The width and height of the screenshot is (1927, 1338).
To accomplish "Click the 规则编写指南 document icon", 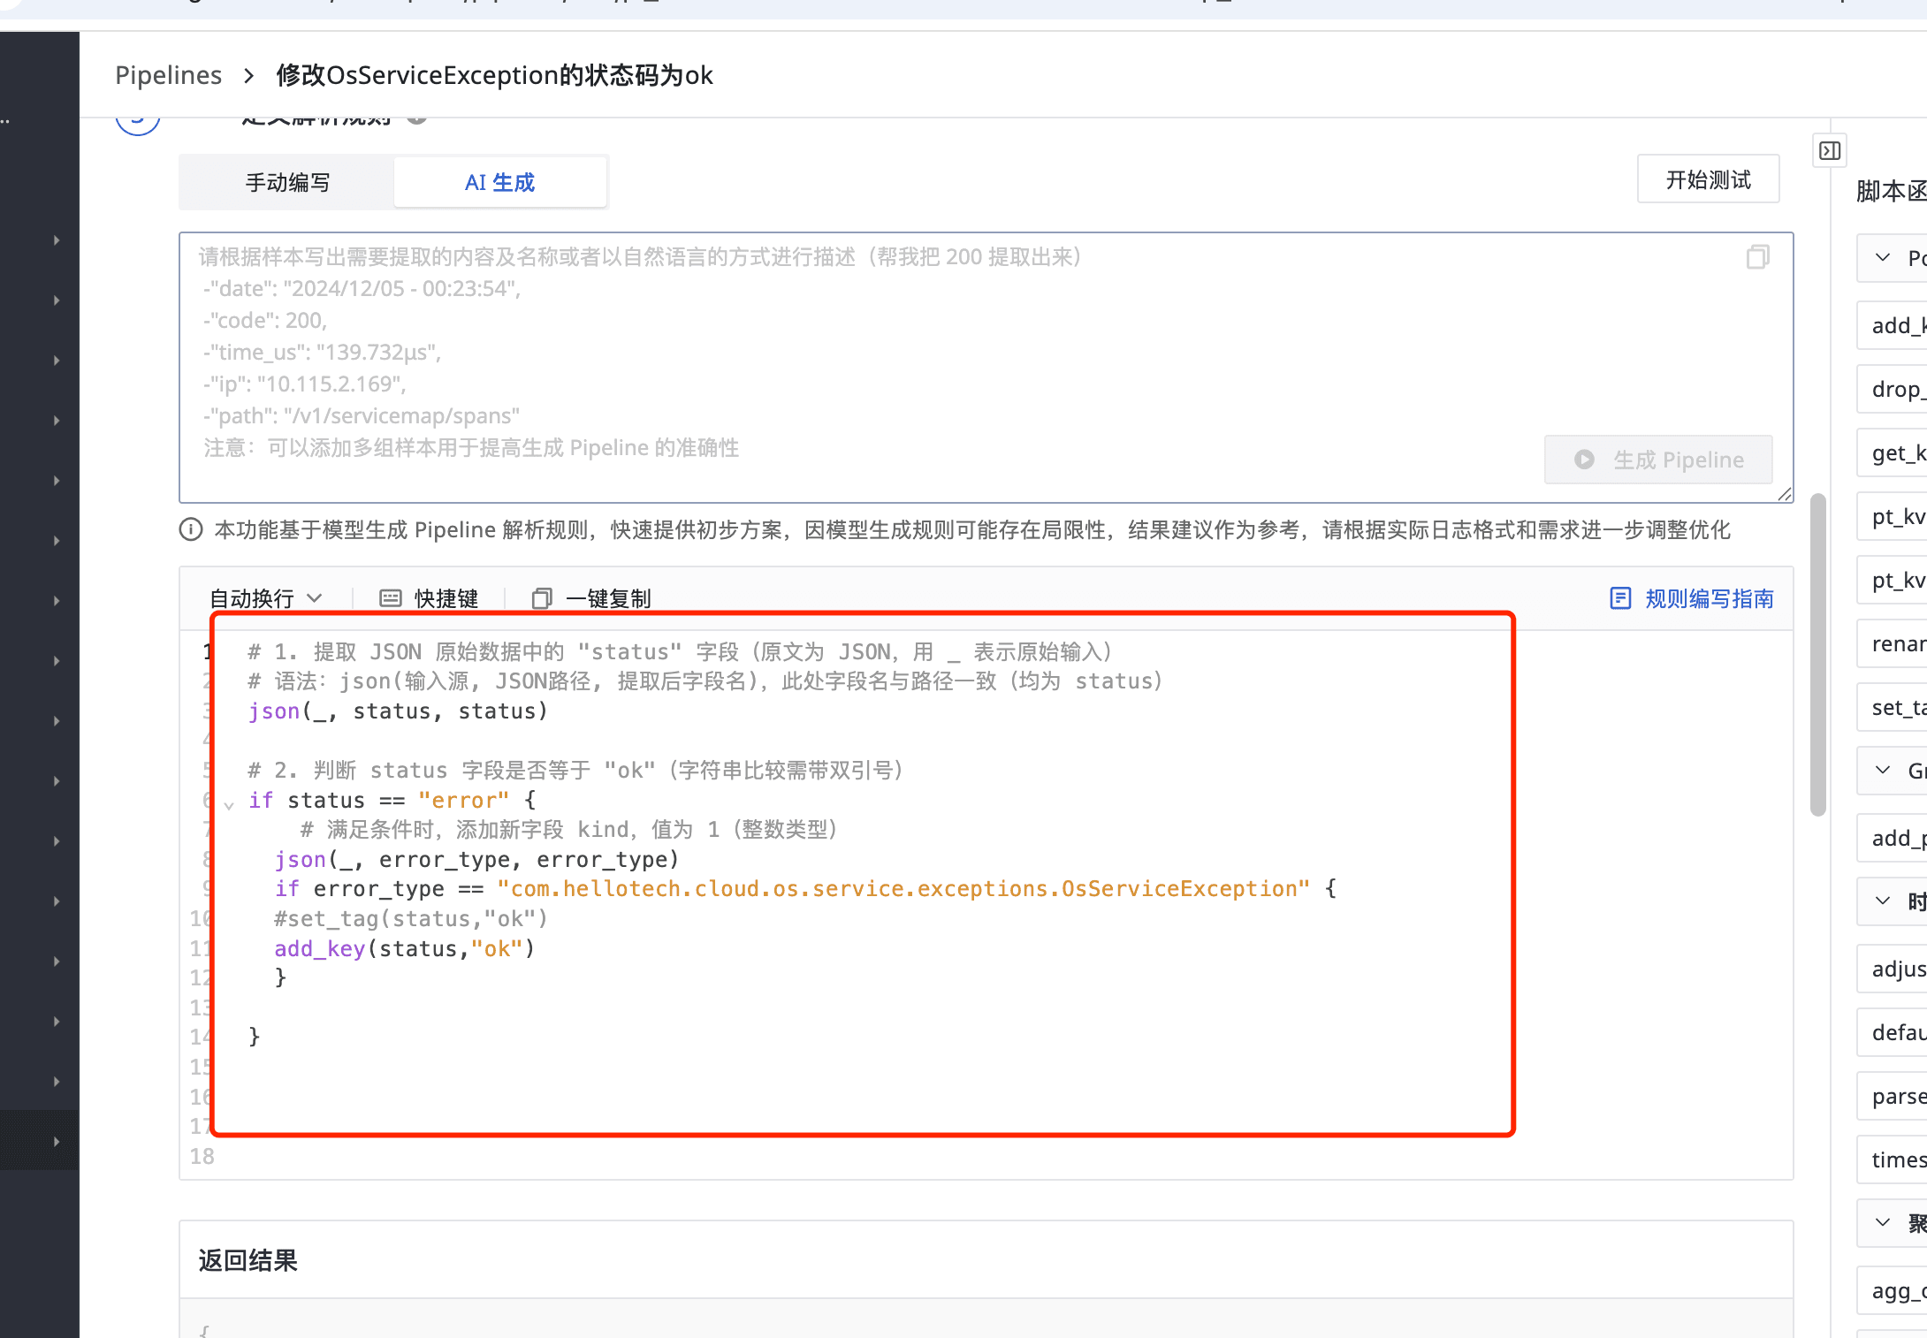I will click(1620, 598).
